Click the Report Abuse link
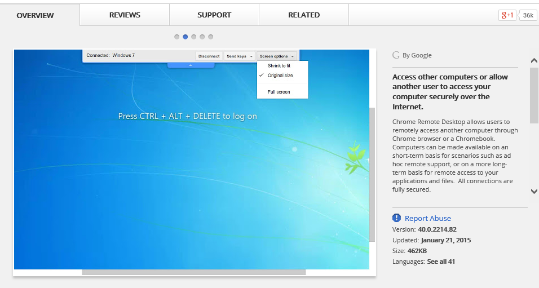Screen dimensions: 539x288 [x=427, y=218]
